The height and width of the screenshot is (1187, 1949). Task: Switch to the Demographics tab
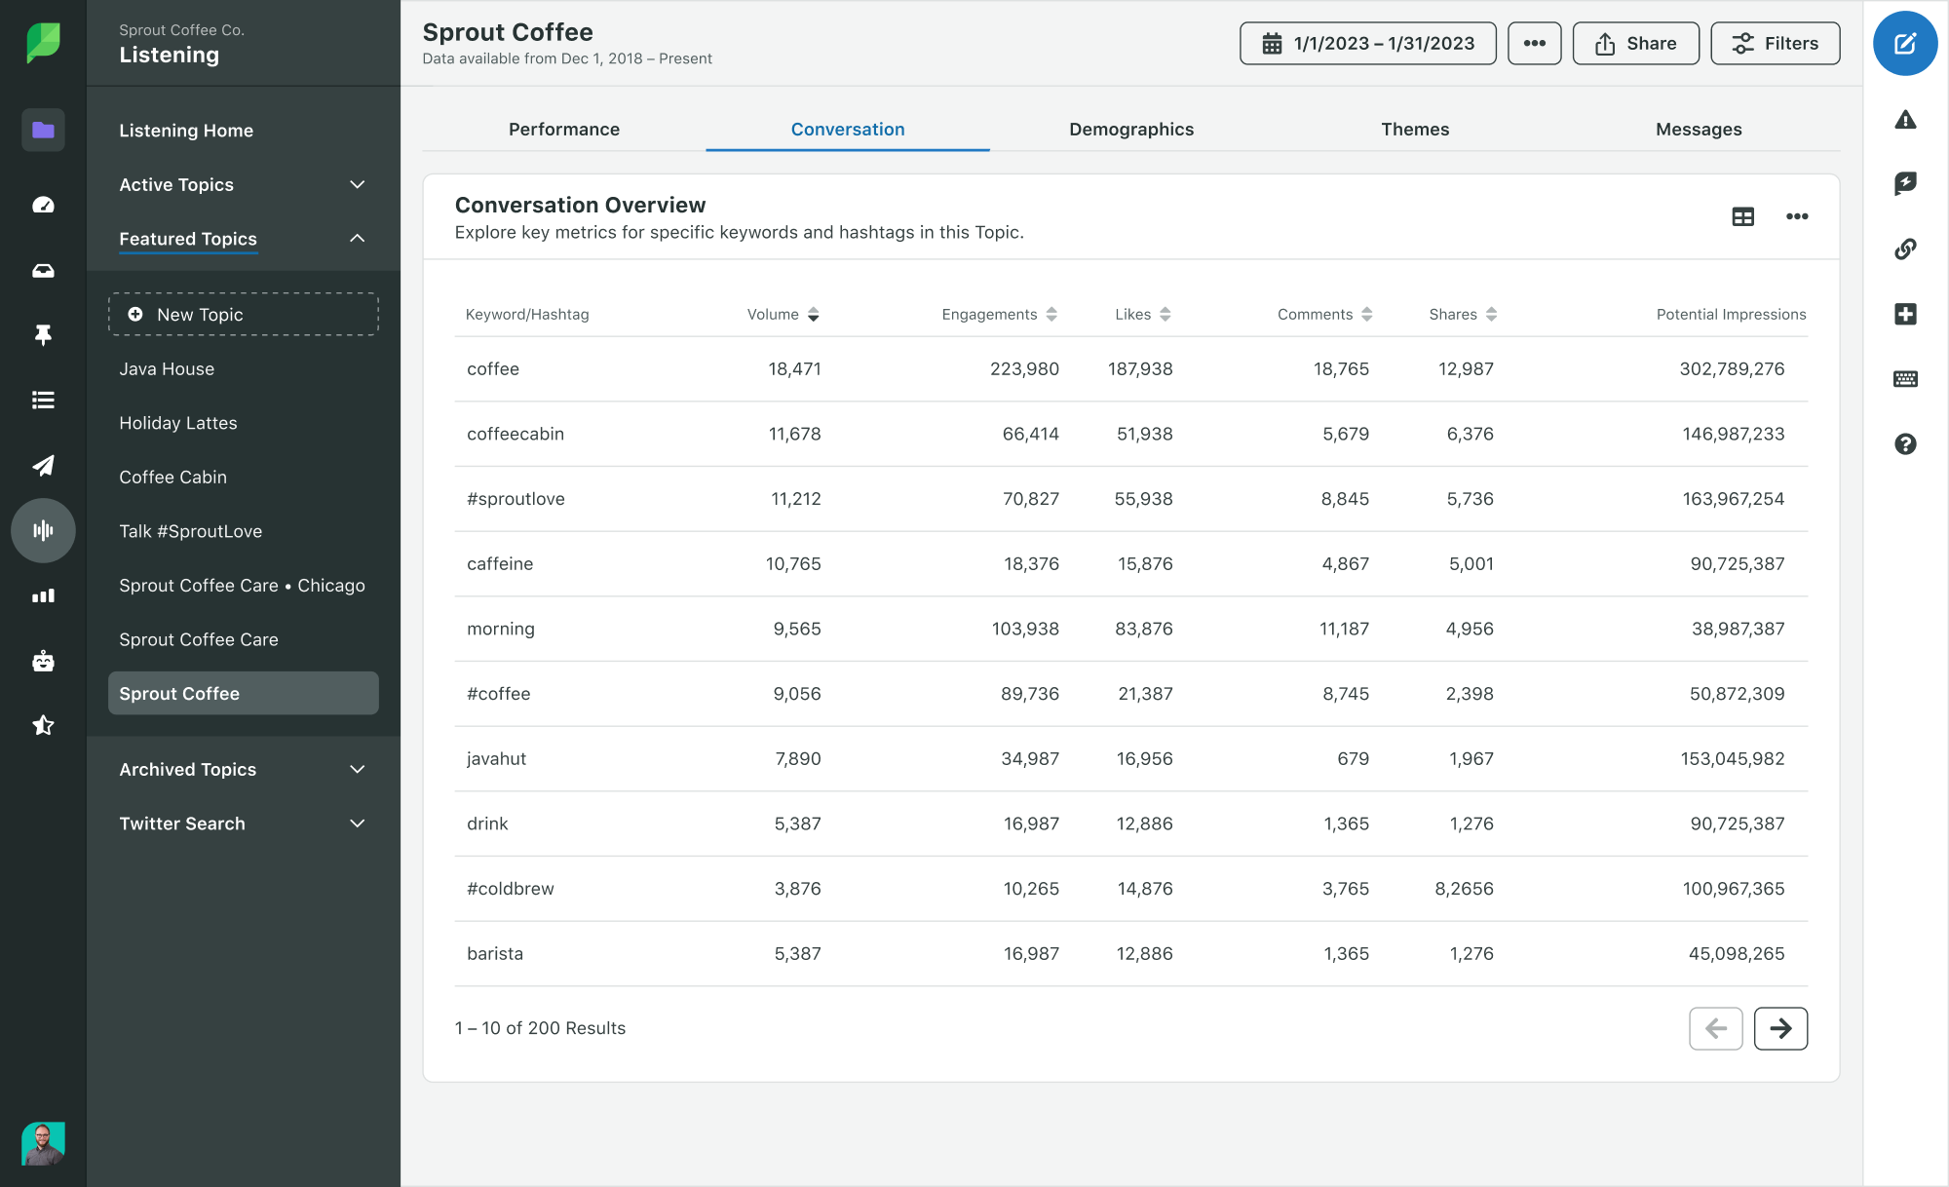click(1130, 130)
